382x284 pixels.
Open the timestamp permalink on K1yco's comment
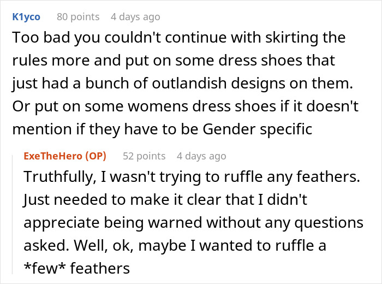(x=135, y=17)
